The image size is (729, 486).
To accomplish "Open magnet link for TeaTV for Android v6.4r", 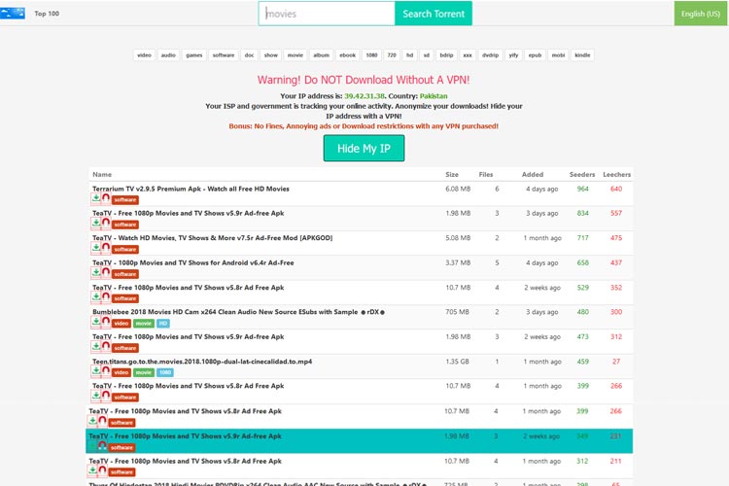I will [106, 272].
